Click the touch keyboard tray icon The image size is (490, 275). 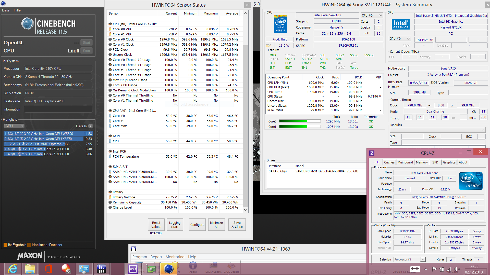[415, 269]
